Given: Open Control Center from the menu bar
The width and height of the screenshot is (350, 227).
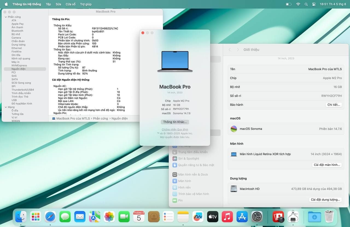Looking at the screenshot, I should (x=314, y=4).
